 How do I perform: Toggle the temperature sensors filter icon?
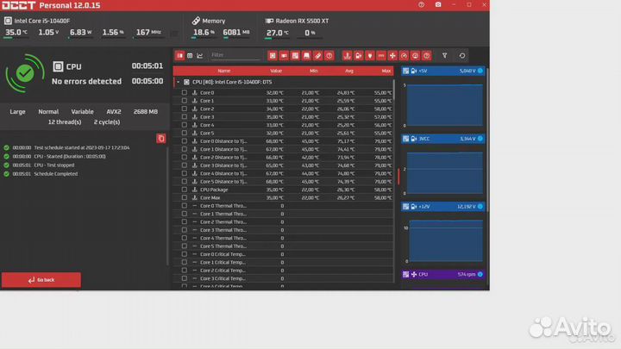[x=345, y=55]
